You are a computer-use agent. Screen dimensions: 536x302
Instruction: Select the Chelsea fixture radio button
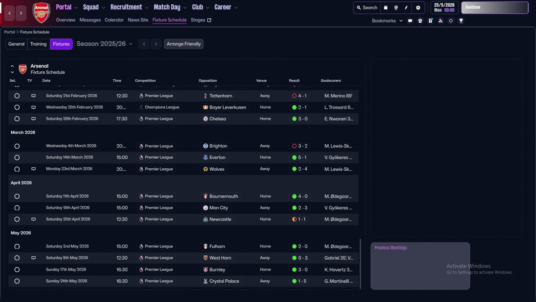(17, 119)
